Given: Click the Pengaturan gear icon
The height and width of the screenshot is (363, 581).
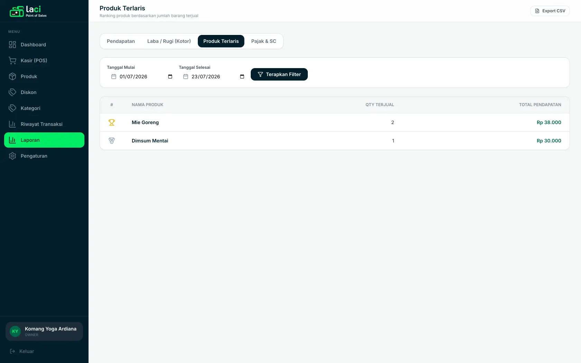Looking at the screenshot, I should coord(12,156).
